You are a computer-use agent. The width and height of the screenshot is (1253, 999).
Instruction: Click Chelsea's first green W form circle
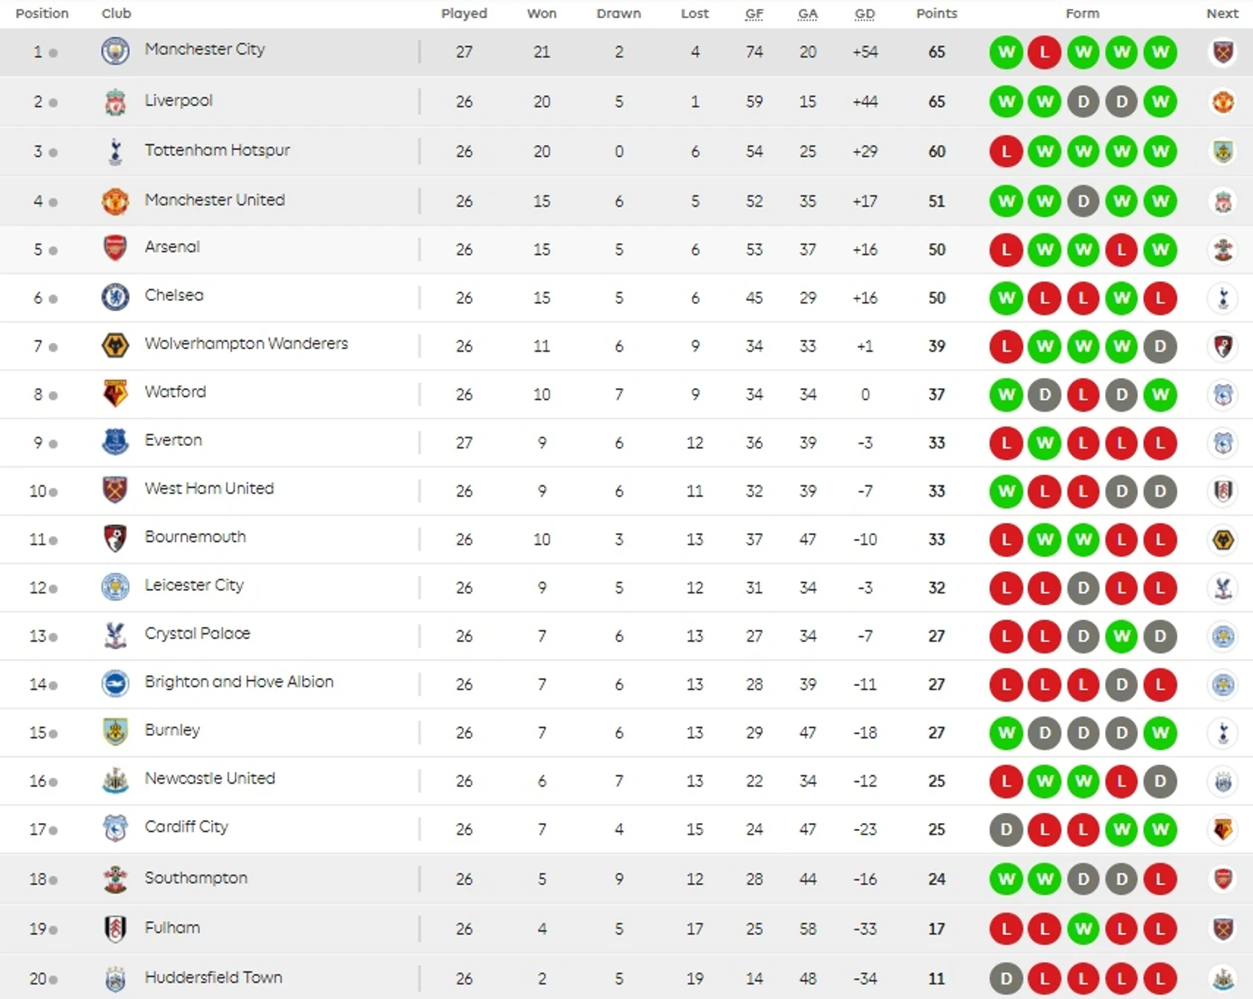click(x=1006, y=298)
